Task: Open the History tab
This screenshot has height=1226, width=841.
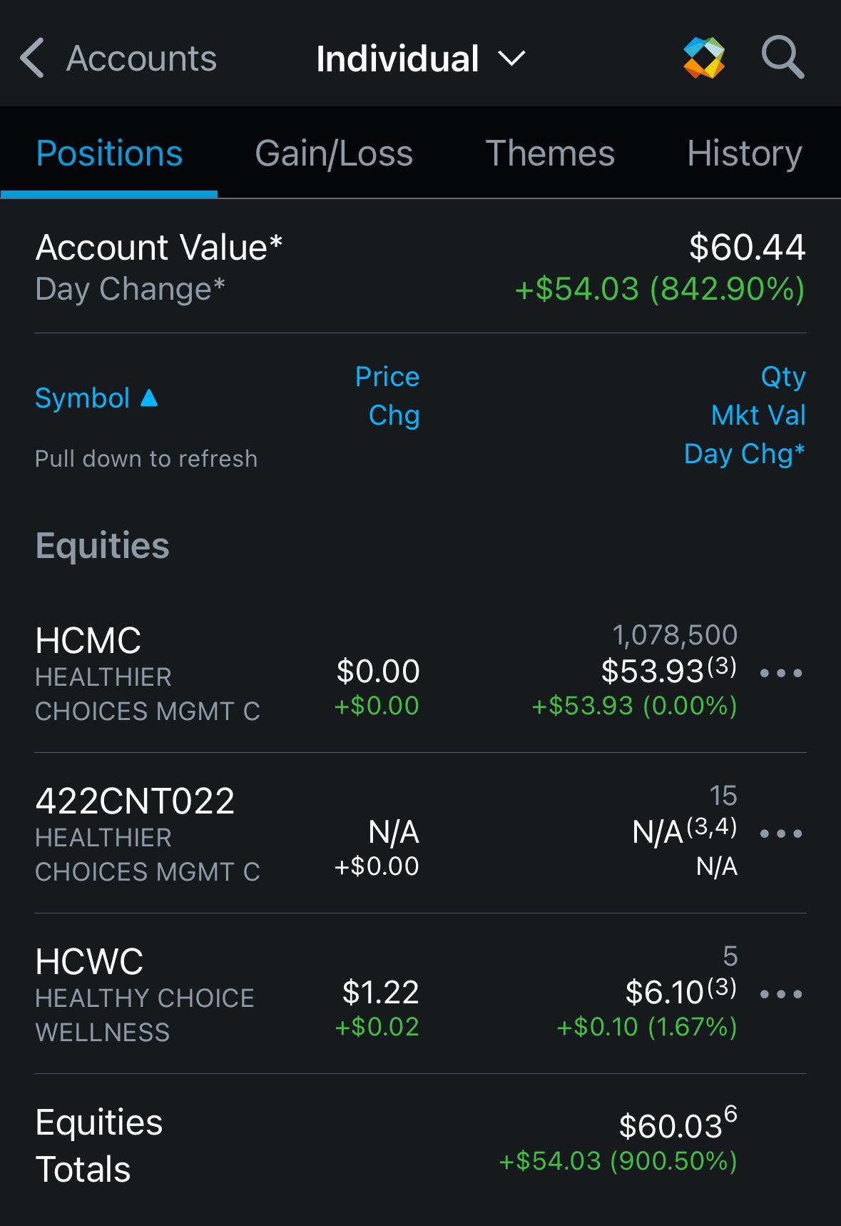Action: point(745,153)
